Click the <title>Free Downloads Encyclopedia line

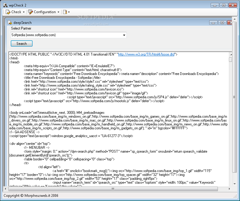coord(62,78)
